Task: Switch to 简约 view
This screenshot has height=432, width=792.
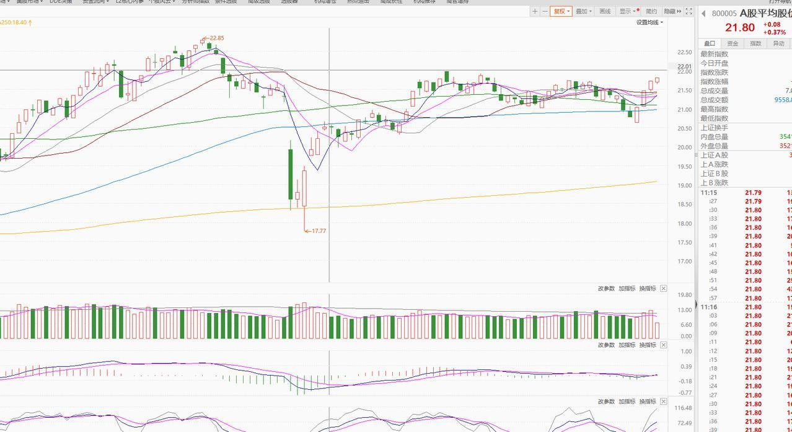Action: (x=651, y=11)
